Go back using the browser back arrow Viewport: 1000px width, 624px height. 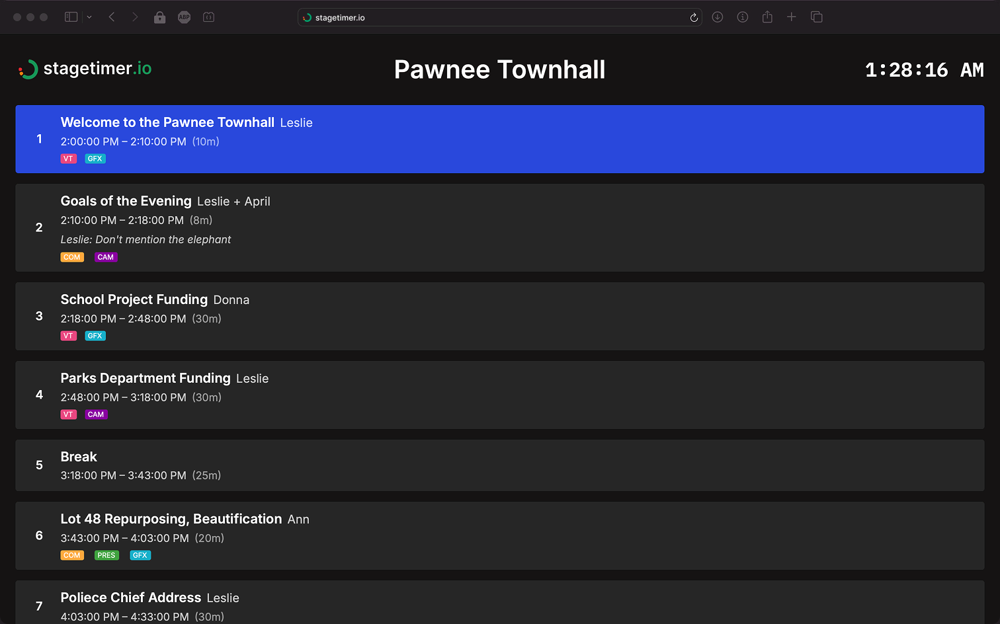pos(112,17)
